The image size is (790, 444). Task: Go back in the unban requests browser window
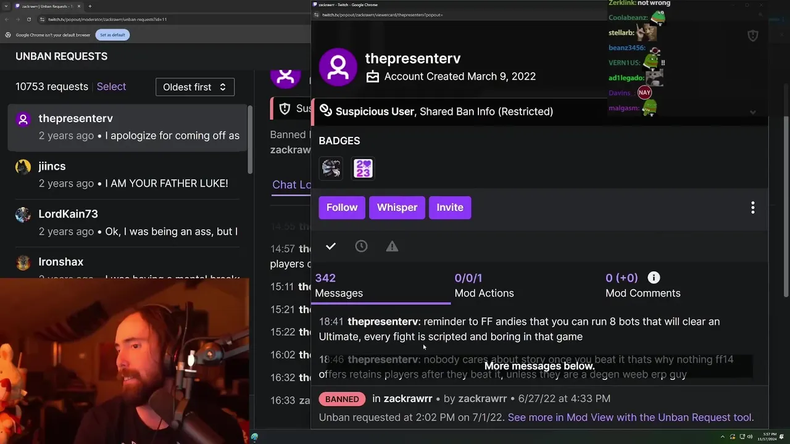tap(7, 19)
